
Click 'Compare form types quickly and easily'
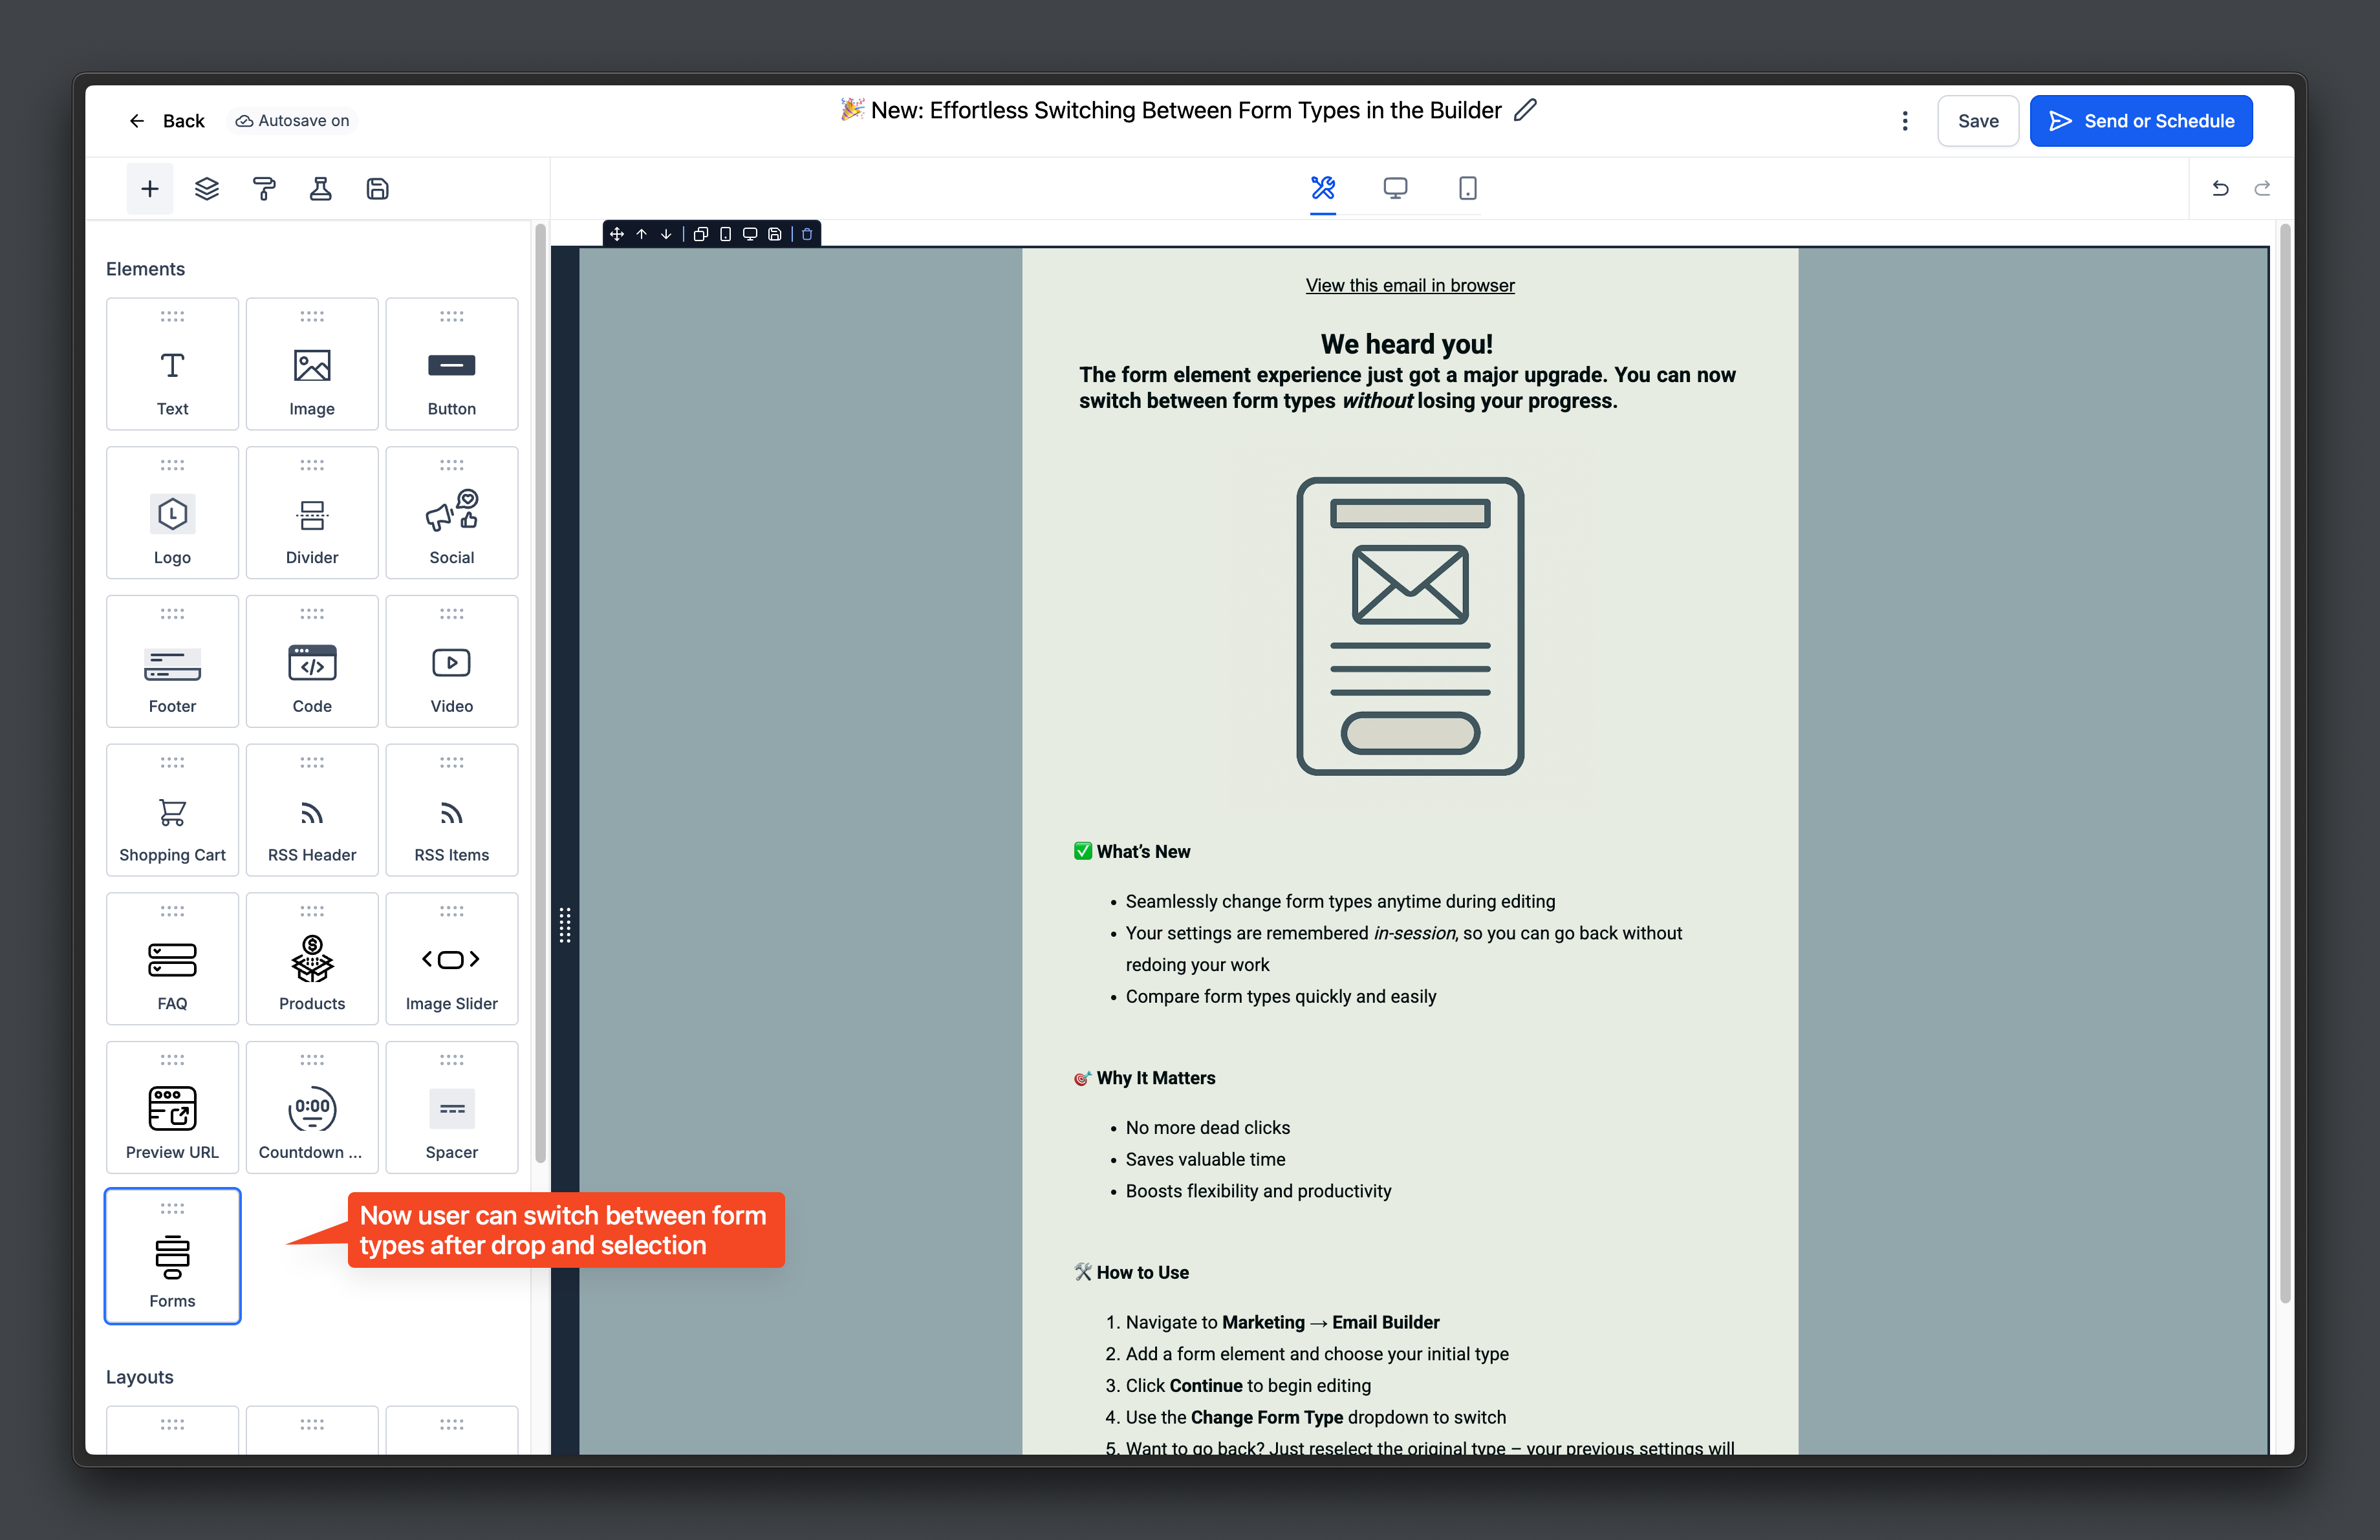(1281, 996)
